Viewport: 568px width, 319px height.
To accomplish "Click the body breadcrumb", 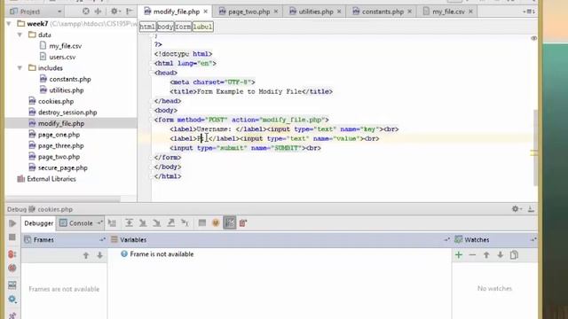I will (x=165, y=27).
